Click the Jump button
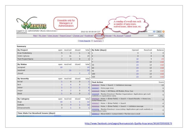 [161, 35]
